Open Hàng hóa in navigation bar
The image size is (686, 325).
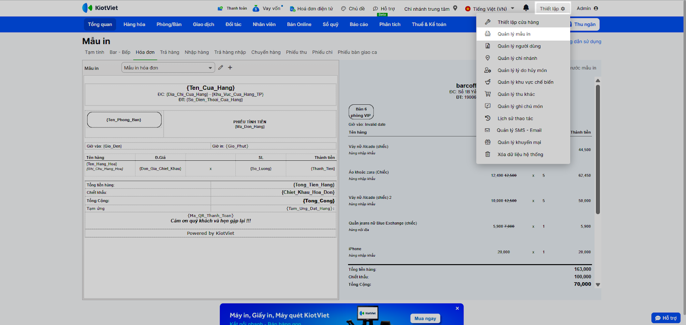[x=134, y=24]
